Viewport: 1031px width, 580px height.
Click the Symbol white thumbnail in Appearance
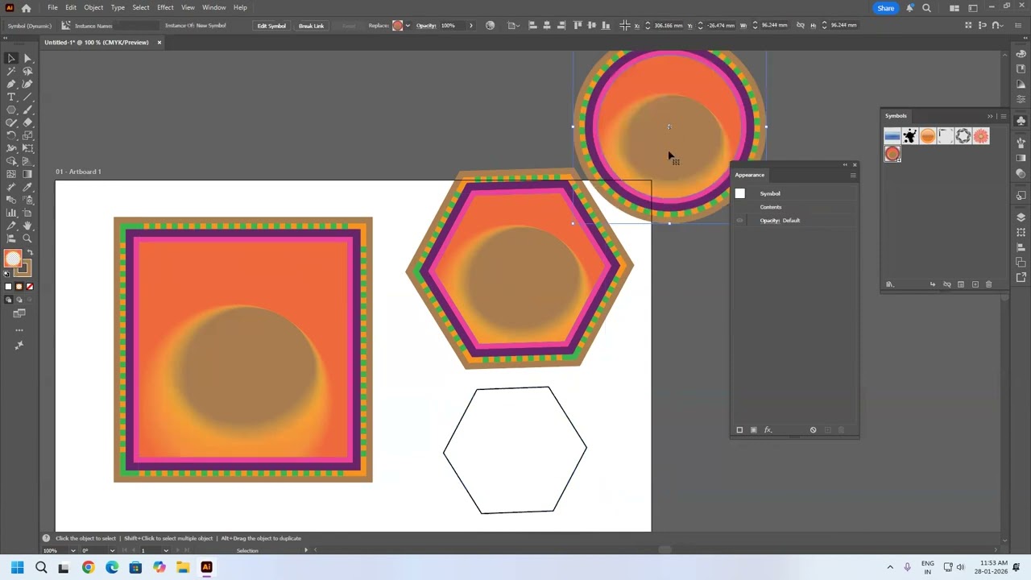[x=740, y=193]
